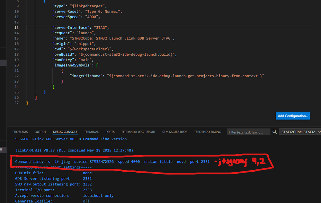Image resolution: width=321 pixels, height=203 pixels.
Task: Switch to the Problems tab
Action: pos(20,132)
